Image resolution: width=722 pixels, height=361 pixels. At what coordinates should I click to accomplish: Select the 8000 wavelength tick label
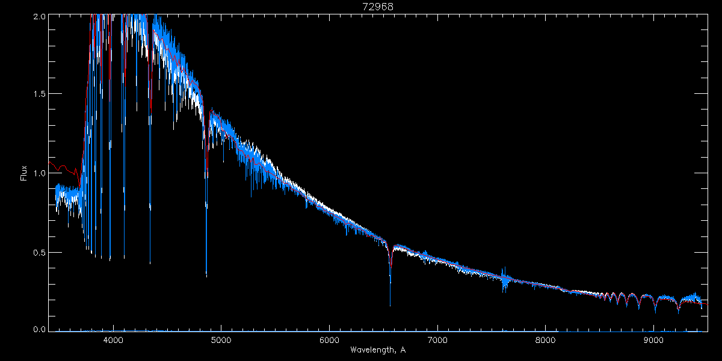click(x=546, y=339)
